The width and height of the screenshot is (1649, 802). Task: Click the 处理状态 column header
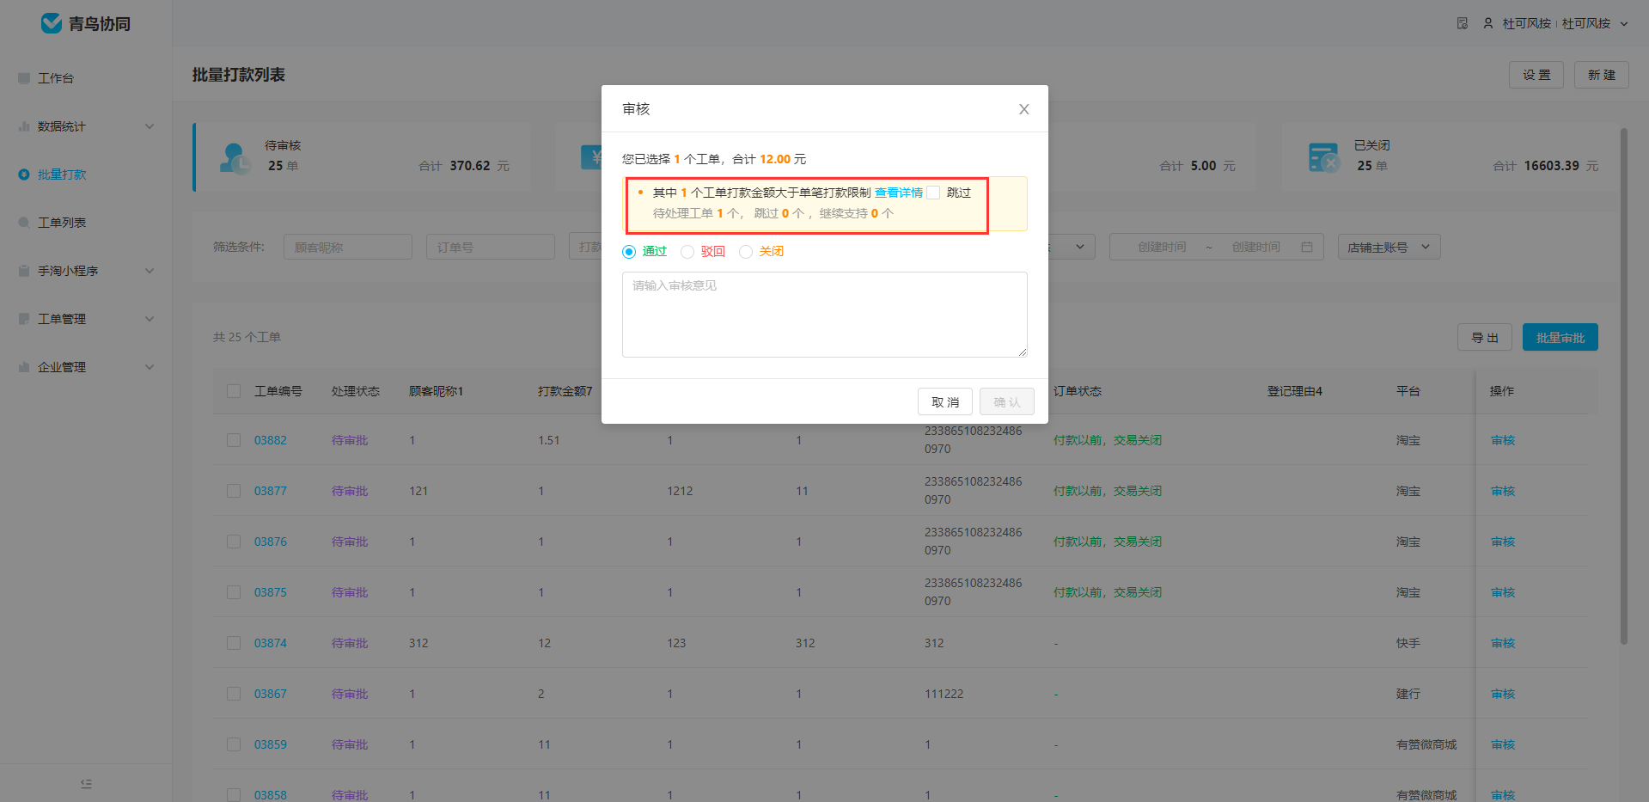tap(356, 391)
